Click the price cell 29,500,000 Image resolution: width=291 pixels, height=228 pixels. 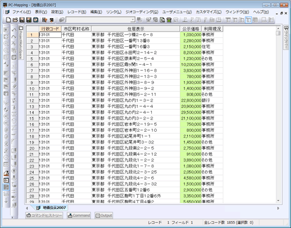191,113
